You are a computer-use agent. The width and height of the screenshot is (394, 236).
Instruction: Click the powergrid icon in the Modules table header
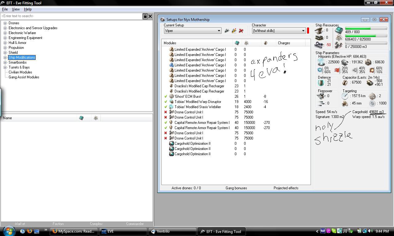click(x=246, y=43)
